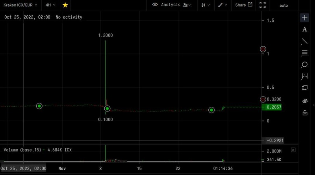Click the 4.684K ICX volume value
This screenshot has height=175, width=315.
[59, 150]
